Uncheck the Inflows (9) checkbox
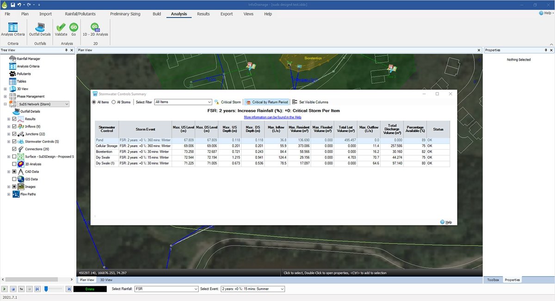 [x=14, y=126]
